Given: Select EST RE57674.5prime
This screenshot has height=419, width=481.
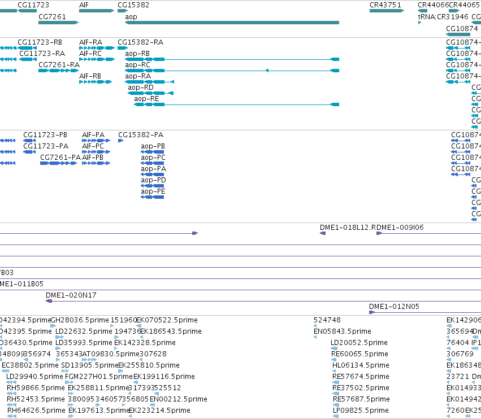Looking at the screenshot, I should [336, 382].
